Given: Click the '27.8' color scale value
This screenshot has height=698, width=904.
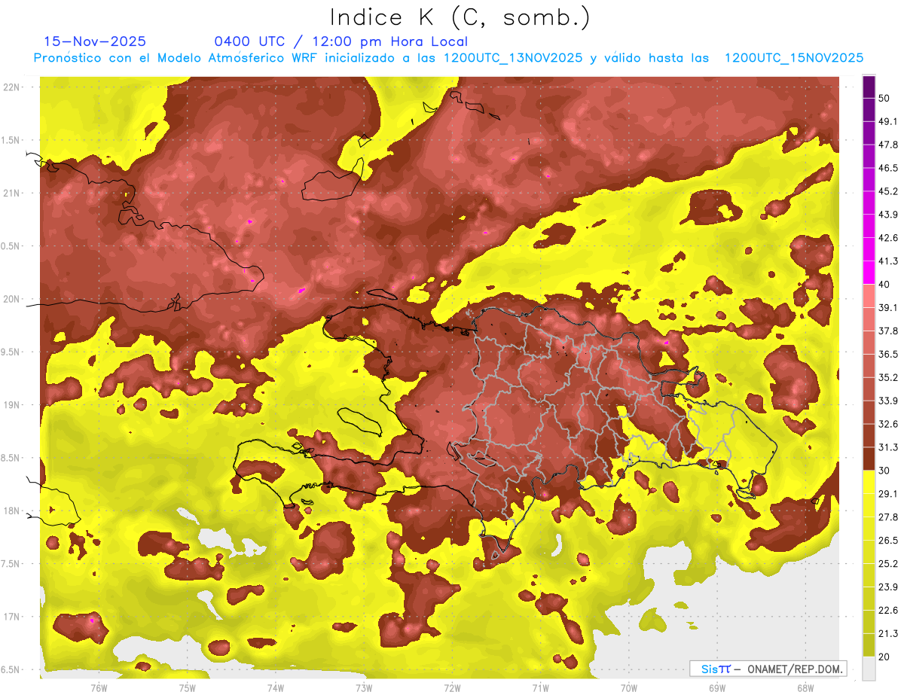Looking at the screenshot, I should click(x=888, y=517).
